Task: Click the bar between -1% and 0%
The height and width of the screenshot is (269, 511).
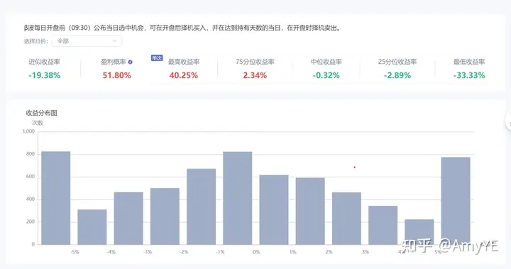Action: coord(238,198)
